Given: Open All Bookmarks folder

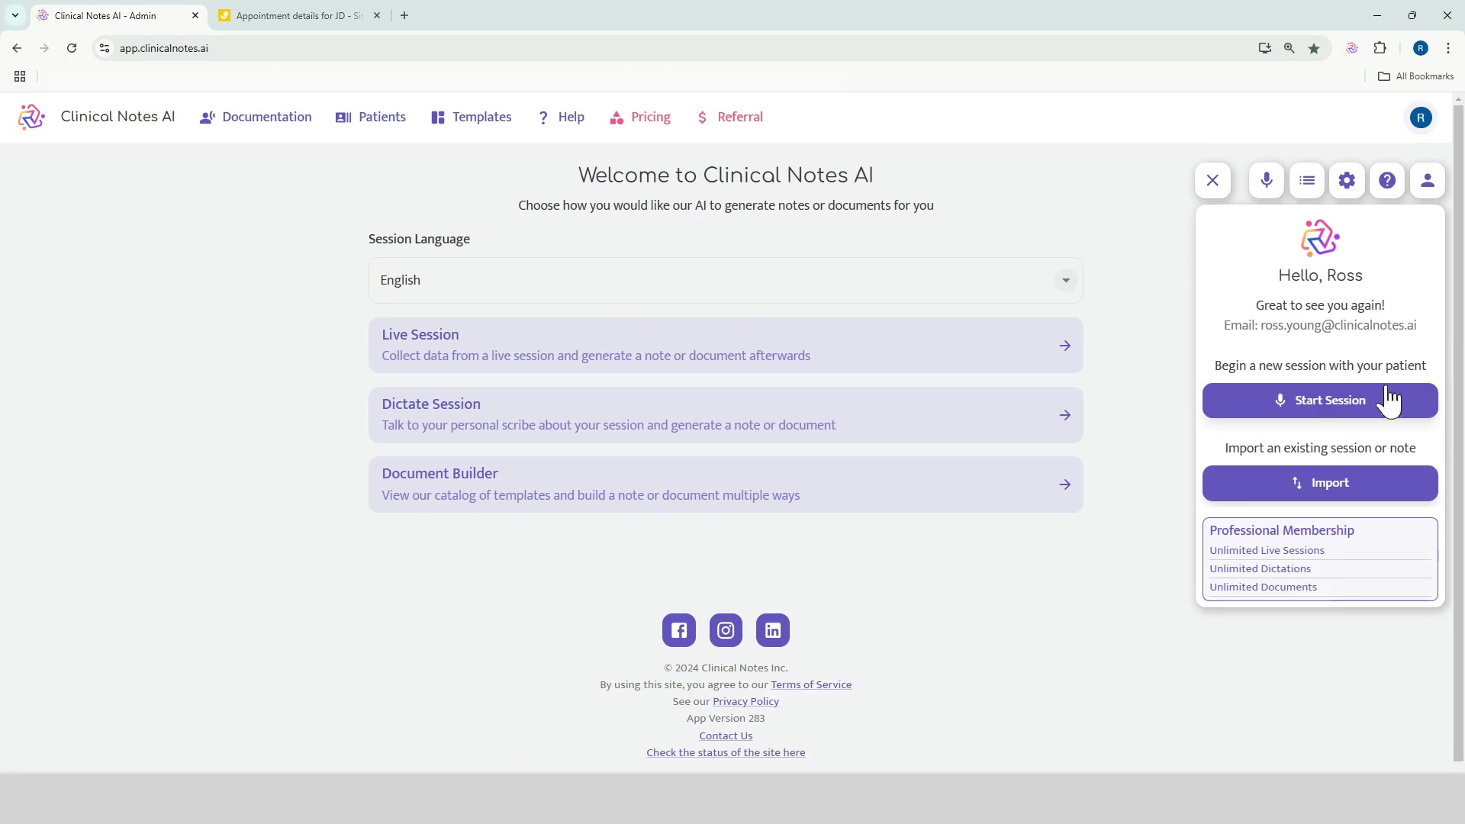Looking at the screenshot, I should point(1416,76).
